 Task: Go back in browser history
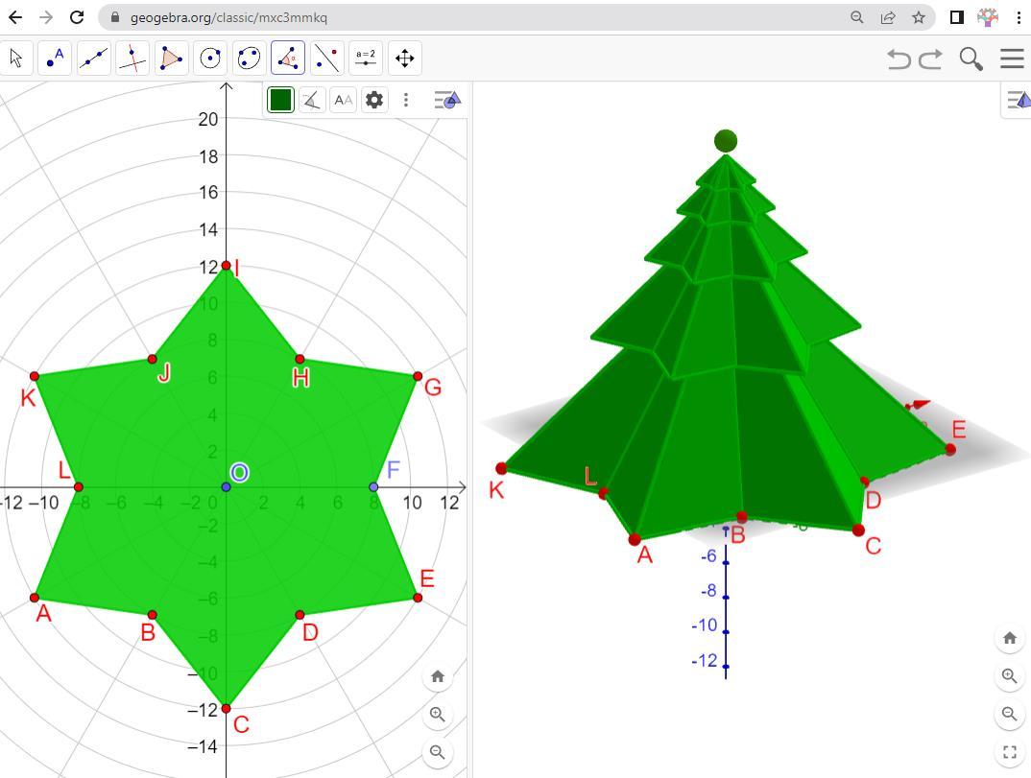point(15,17)
